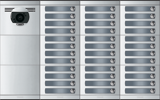Click the Tegui logo beneath the last button column
Image resolution: width=160 pixels, height=100 pixels.
click(140, 97)
